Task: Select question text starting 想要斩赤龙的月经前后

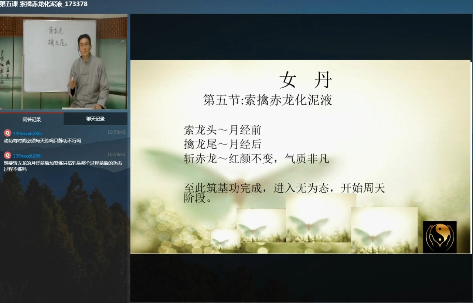Action: pos(63,166)
